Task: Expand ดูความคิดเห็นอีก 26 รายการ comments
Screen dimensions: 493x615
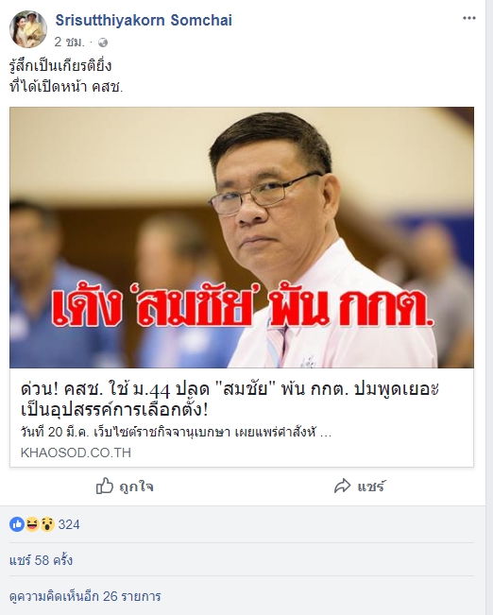Action: click(x=85, y=596)
